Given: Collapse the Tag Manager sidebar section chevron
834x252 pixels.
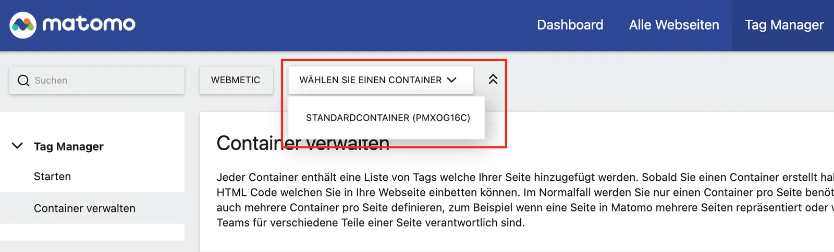Looking at the screenshot, I should (17, 146).
